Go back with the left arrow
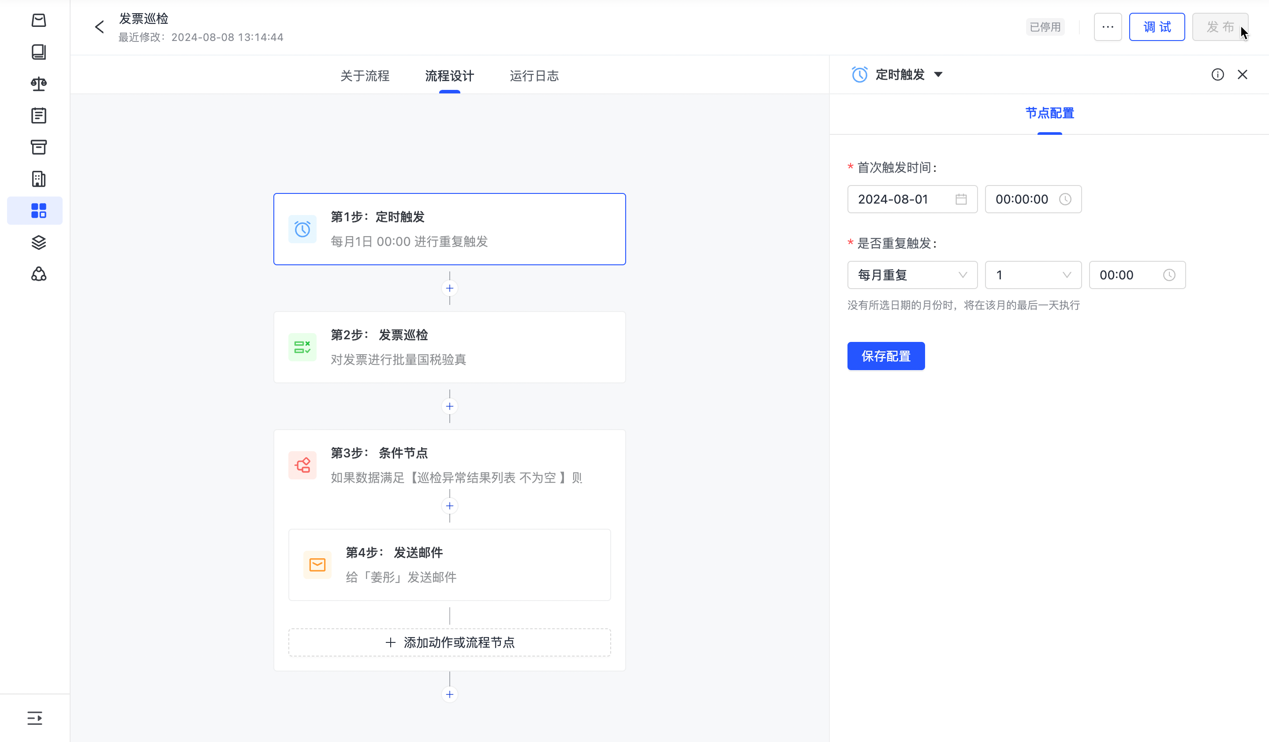Viewport: 1269px width, 742px height. (100, 27)
